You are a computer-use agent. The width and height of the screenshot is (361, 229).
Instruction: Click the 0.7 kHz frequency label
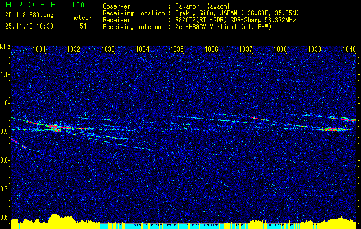click(x=5, y=189)
